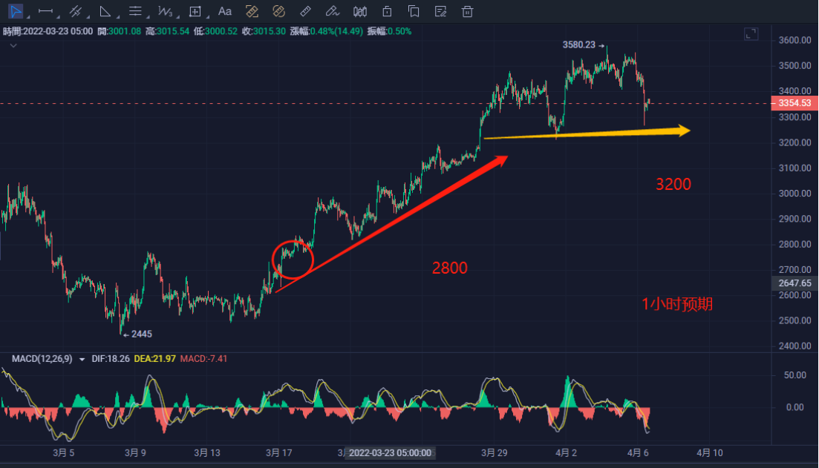
Task: Click the yellow horizontal arrow line
Action: point(587,134)
